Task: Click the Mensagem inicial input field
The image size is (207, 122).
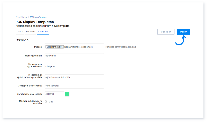Action: point(74,56)
